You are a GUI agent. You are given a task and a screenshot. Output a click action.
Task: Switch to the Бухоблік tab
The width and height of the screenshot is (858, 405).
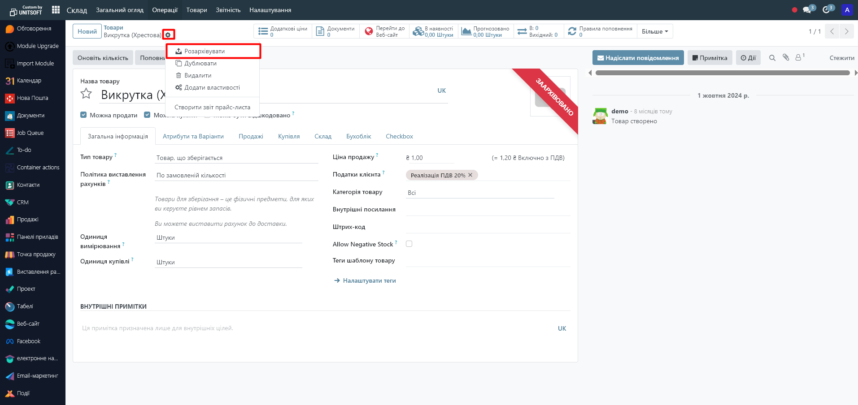tap(358, 136)
